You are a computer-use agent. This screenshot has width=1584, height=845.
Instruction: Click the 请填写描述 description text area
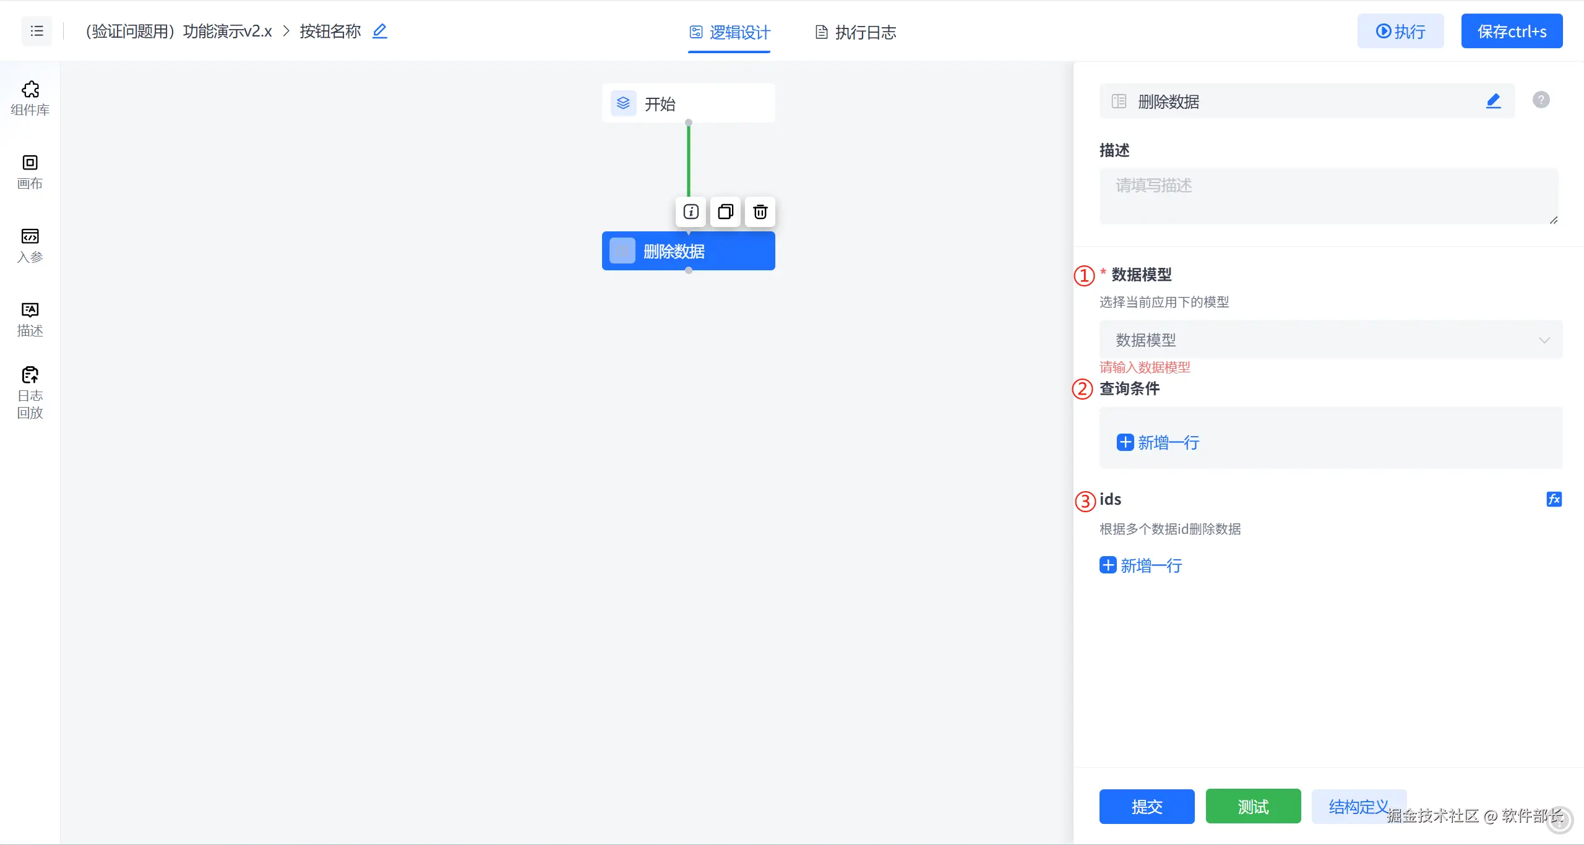pyautogui.click(x=1328, y=196)
